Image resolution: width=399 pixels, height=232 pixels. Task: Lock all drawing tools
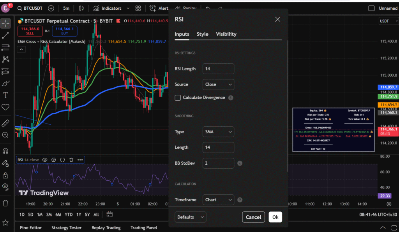tap(5, 175)
